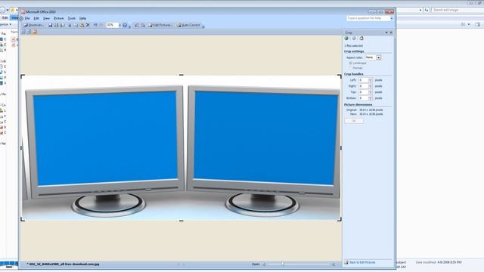Click the file name in the status bar
The height and width of the screenshot is (272, 484).
coord(63,264)
